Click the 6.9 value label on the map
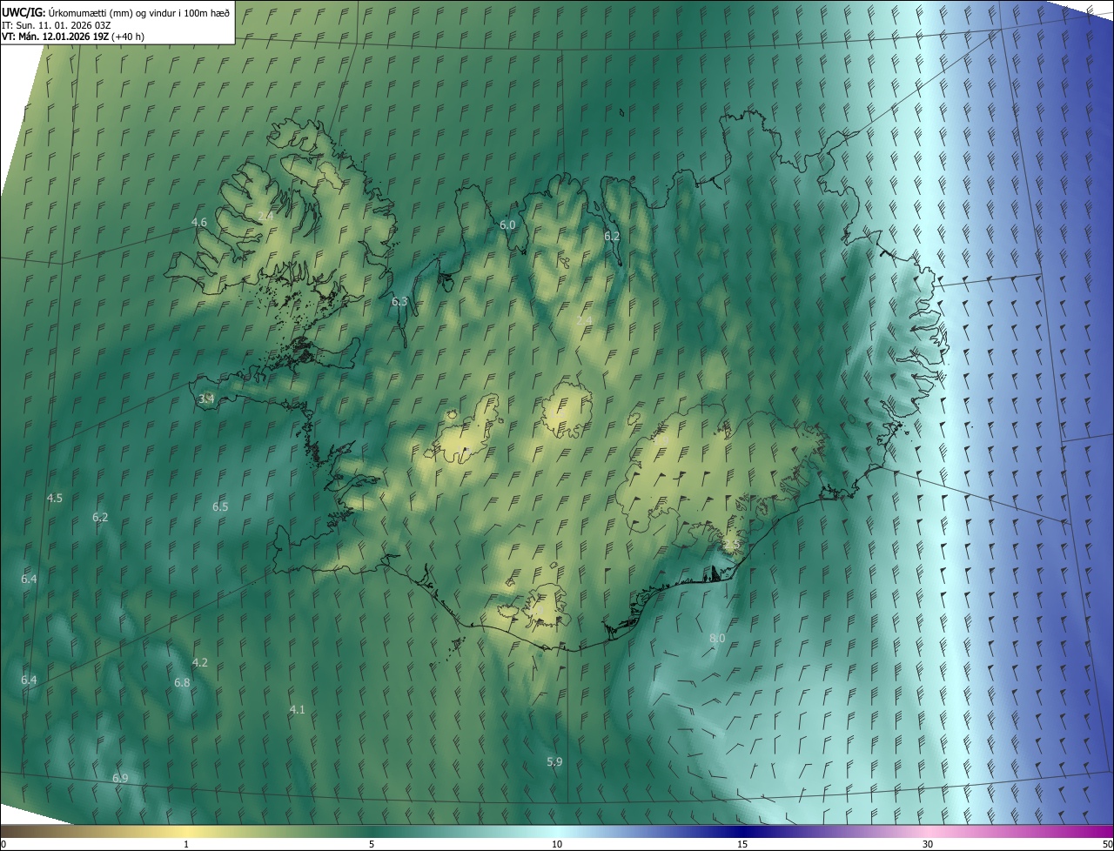1114x851 pixels. [120, 777]
